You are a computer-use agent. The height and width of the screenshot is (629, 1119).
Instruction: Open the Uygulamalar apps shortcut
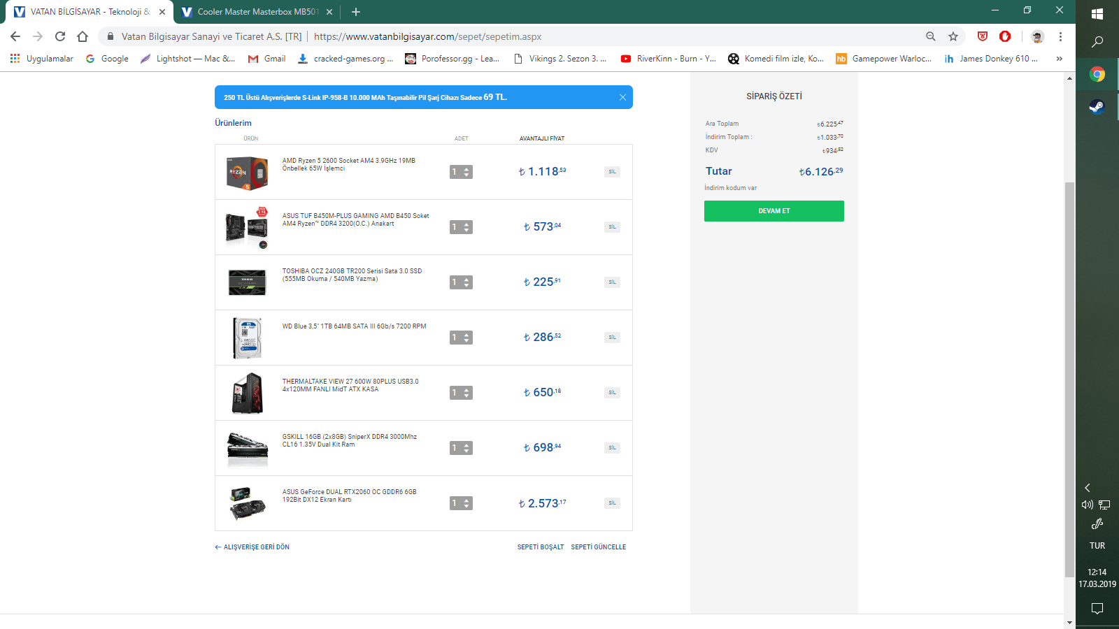pos(42,59)
